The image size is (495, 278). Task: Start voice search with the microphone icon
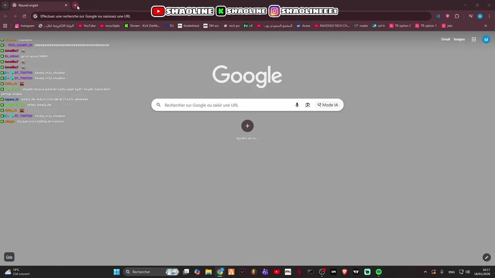coord(297,105)
